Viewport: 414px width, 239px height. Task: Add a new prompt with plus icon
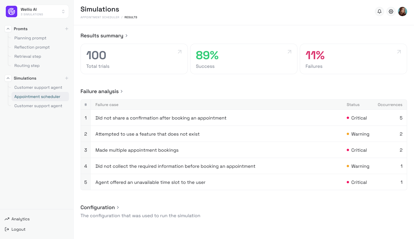coord(67,29)
